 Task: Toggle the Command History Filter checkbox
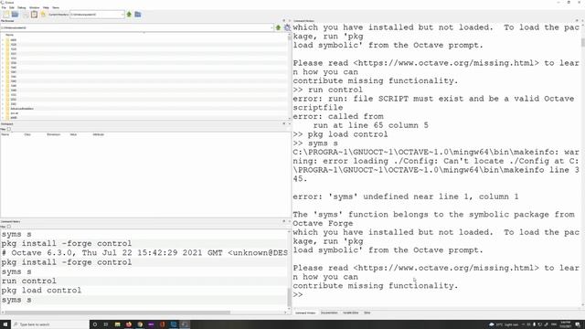coord(9,227)
